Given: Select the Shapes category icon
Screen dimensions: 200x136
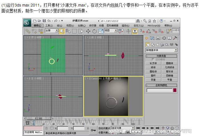Looking at the screenshot, I should (x=153, y=45).
